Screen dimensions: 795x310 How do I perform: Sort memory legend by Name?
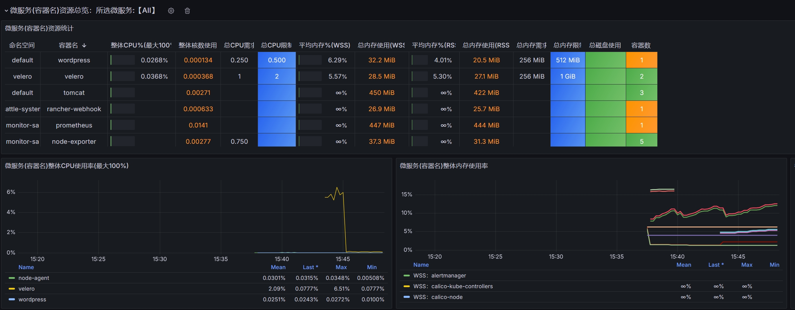[x=421, y=265]
